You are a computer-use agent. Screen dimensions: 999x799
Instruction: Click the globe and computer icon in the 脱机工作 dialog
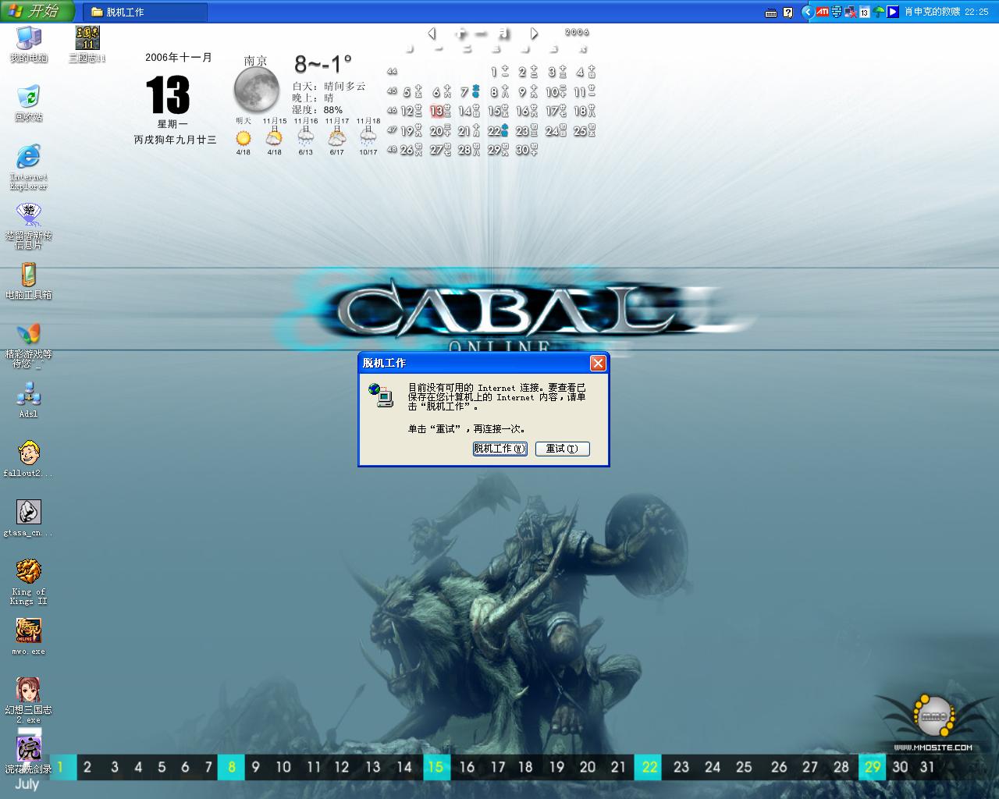(x=381, y=395)
